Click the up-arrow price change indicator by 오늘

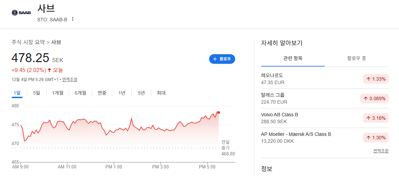[49, 70]
